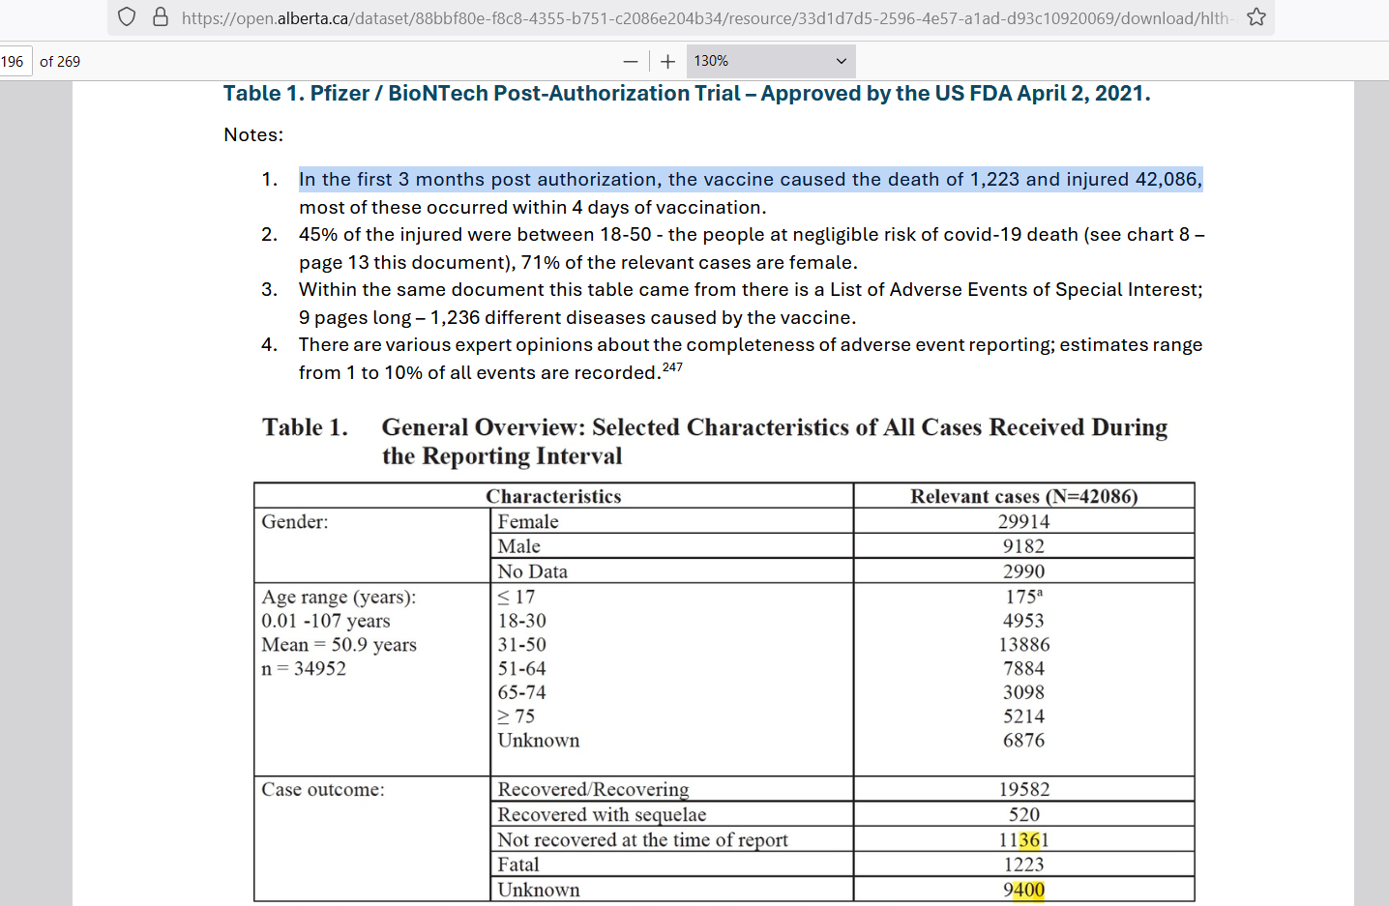1389x906 pixels.
Task: Click the 'Notes:' label
Action: click(253, 134)
